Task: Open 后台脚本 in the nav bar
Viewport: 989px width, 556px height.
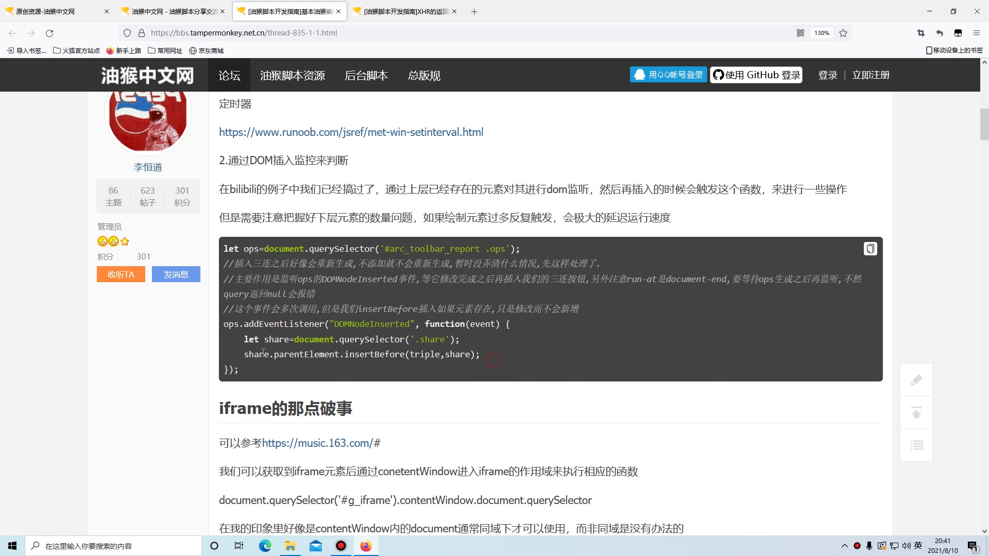Action: (x=366, y=75)
